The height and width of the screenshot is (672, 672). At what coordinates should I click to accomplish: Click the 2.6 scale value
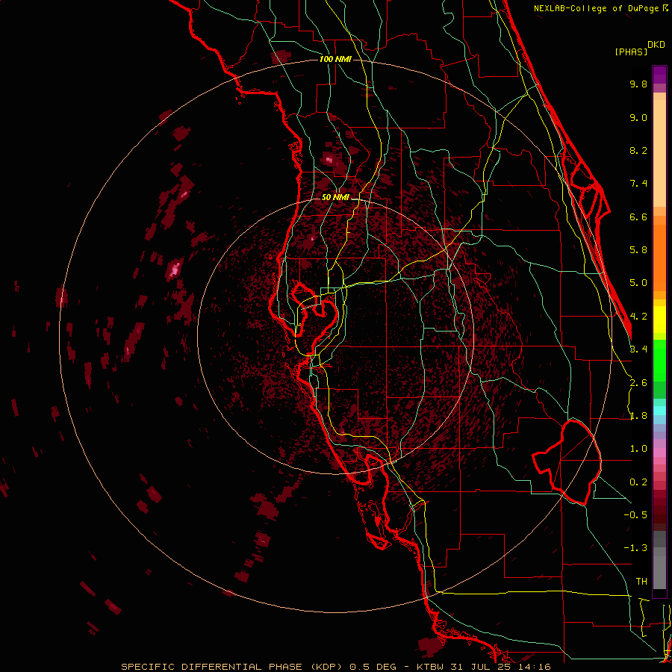tap(638, 383)
